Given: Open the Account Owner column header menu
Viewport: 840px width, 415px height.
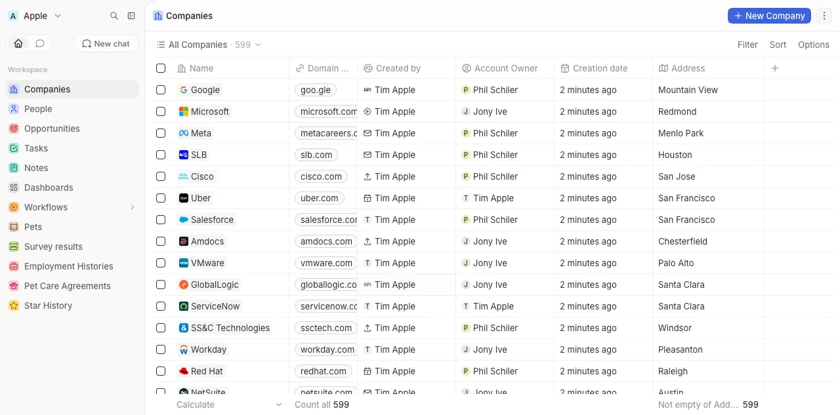Looking at the screenshot, I should (505, 68).
